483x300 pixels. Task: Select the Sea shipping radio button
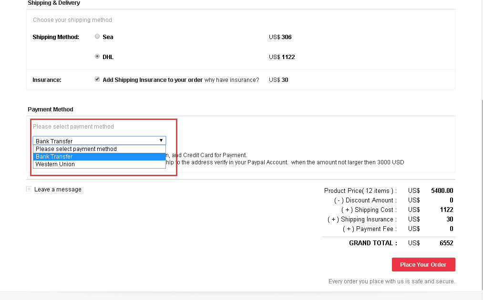[x=97, y=37]
